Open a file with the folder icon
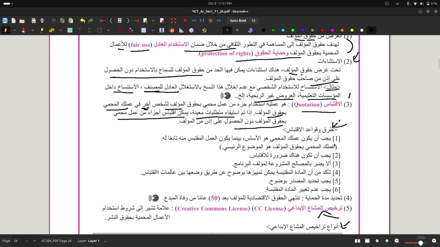 22,21
